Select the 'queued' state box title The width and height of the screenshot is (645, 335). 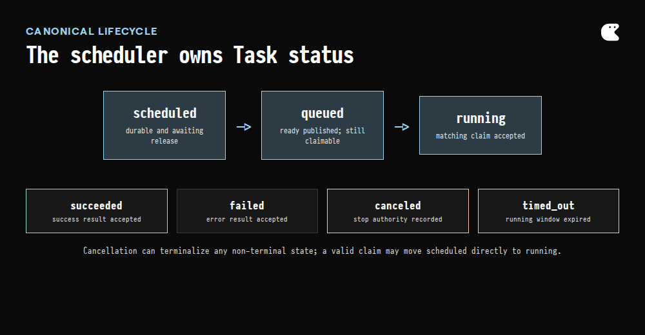322,113
